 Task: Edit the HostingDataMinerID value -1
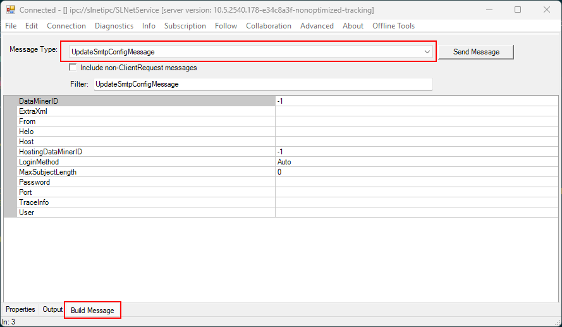tap(417, 152)
